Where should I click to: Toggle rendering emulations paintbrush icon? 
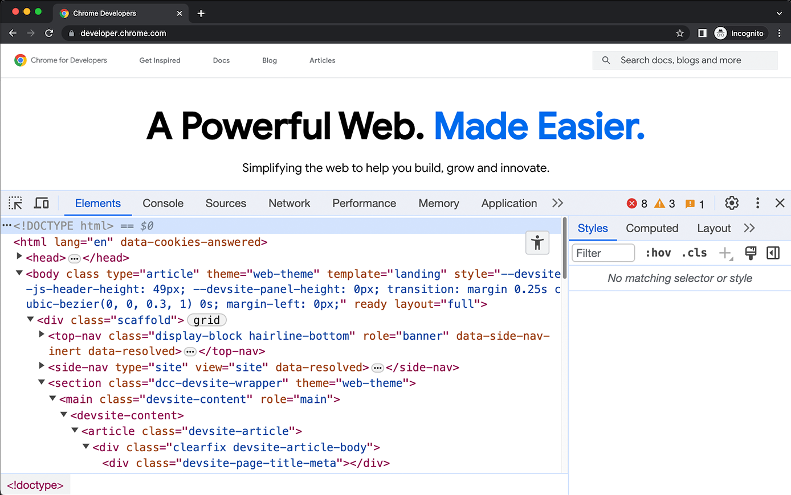tap(751, 253)
